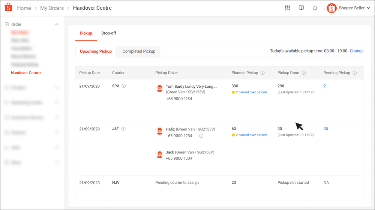The width and height of the screenshot is (375, 210).
Task: Click phone number +65 9000 1334
Action: [x=179, y=158]
